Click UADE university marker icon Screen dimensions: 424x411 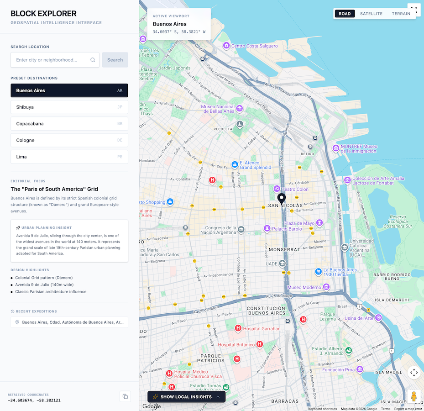(283, 263)
